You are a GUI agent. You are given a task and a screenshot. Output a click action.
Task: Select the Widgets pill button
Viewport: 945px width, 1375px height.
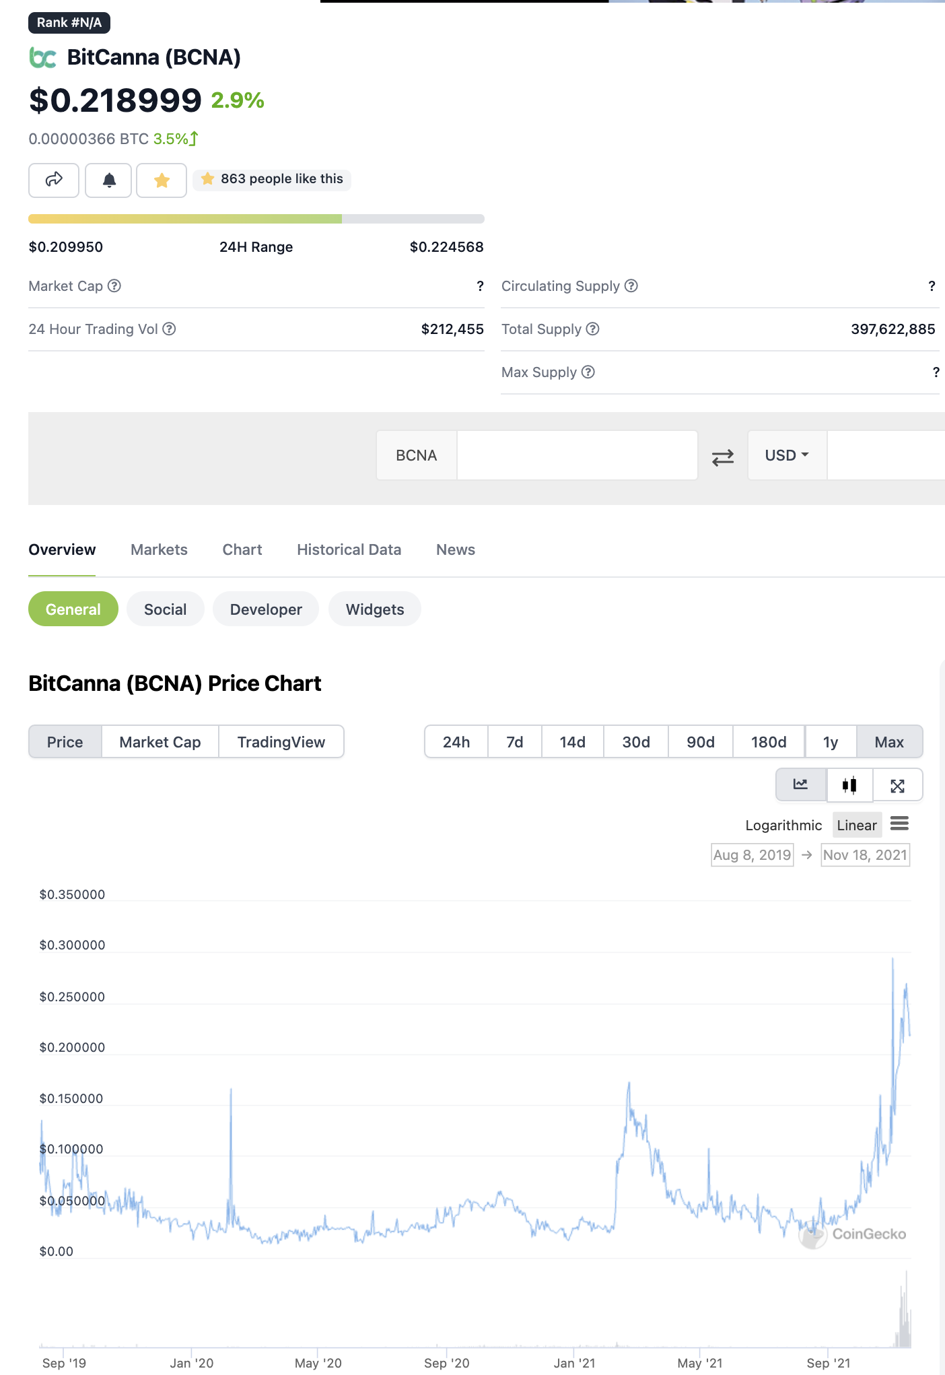point(375,609)
